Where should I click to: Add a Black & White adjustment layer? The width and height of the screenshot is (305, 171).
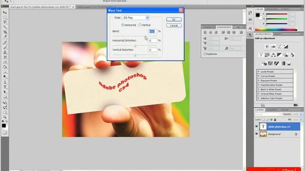pyautogui.click(x=280, y=55)
